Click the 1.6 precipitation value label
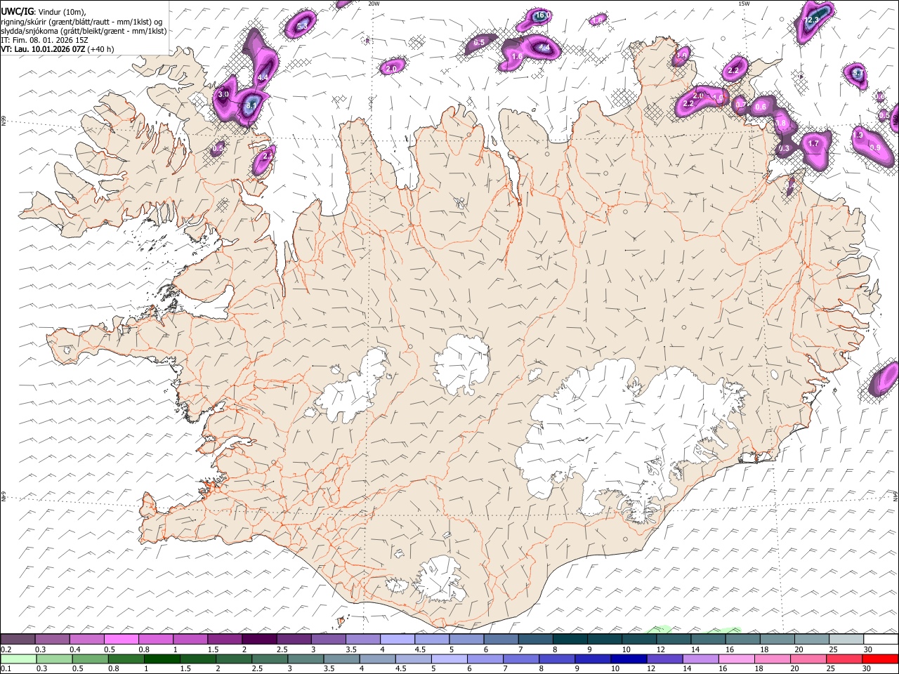 pyautogui.click(x=517, y=56)
